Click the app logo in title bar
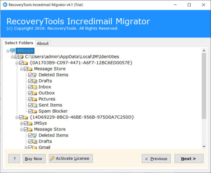Viewport: 211px width, 173px height. pos(5,5)
